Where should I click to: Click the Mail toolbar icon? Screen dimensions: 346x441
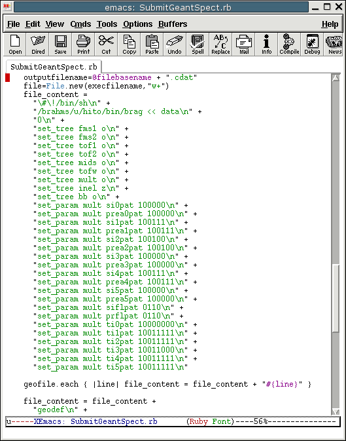[x=244, y=44]
